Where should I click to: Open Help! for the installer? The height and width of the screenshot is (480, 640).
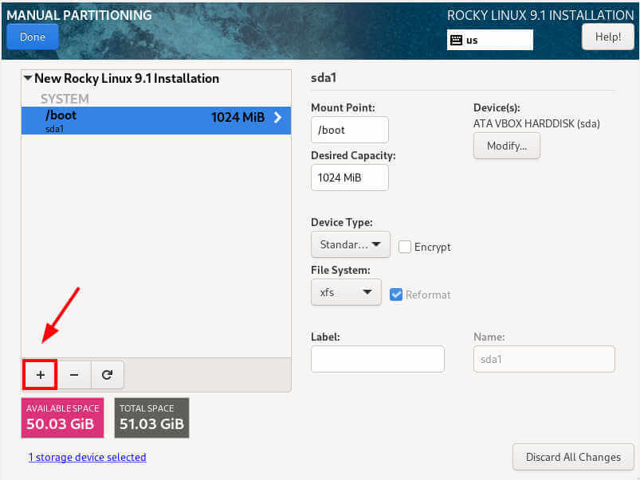[x=608, y=37]
